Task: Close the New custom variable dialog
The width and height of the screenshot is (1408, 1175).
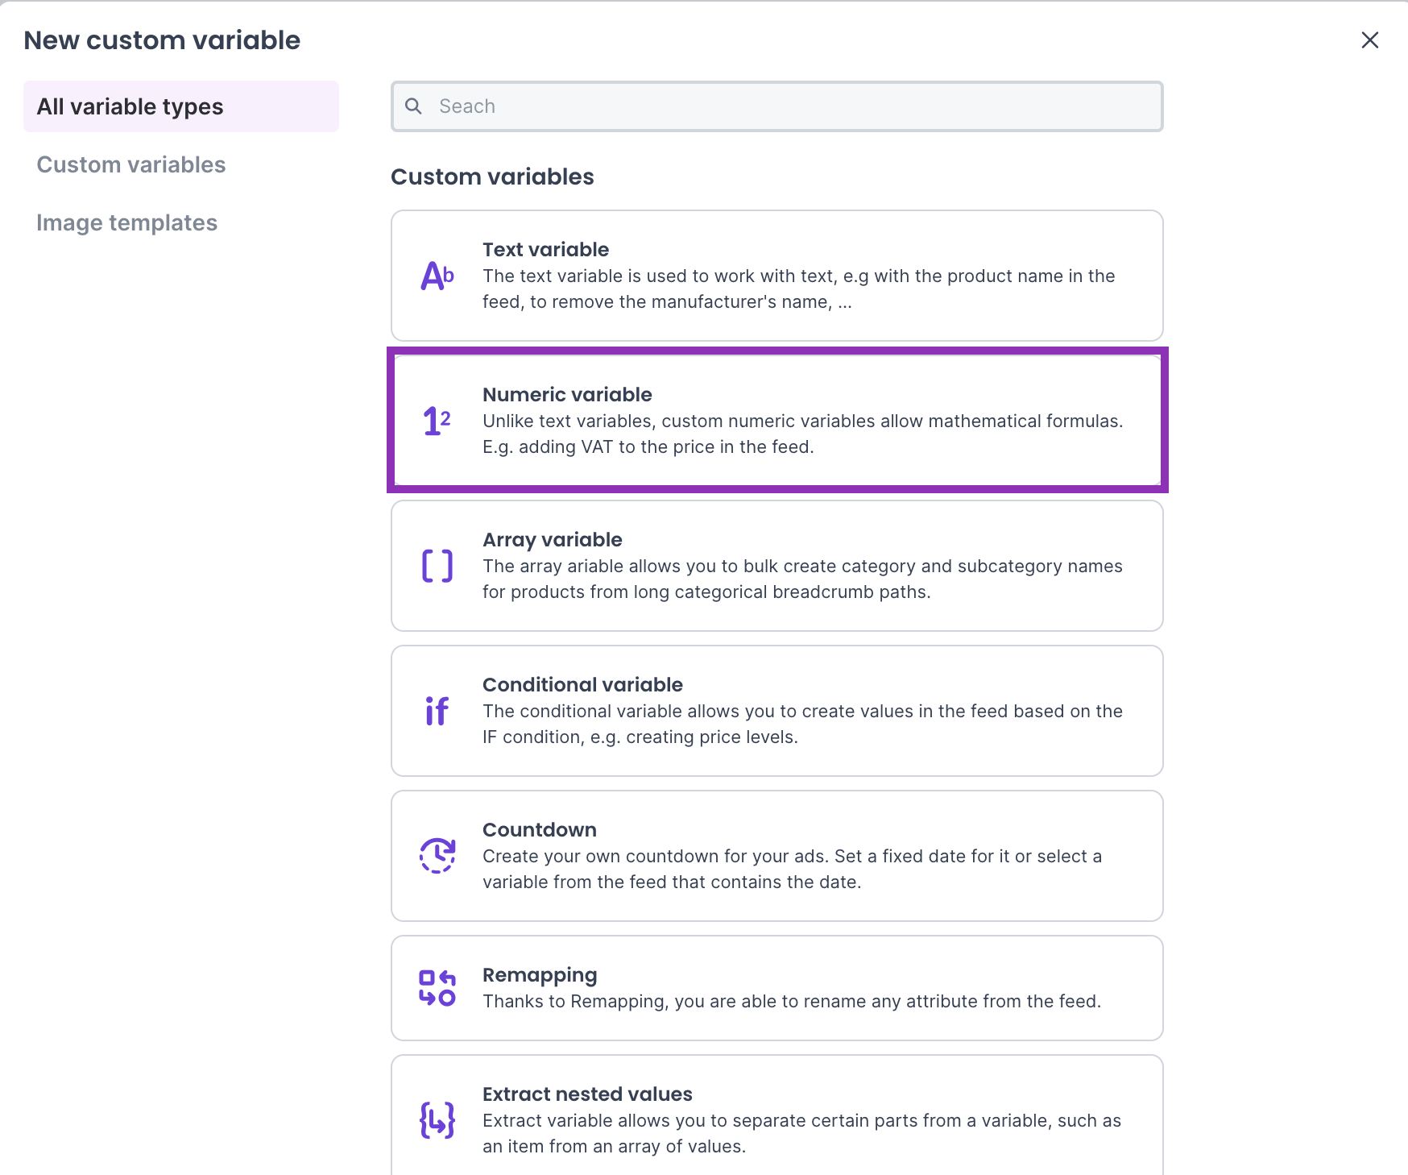Action: (x=1369, y=40)
